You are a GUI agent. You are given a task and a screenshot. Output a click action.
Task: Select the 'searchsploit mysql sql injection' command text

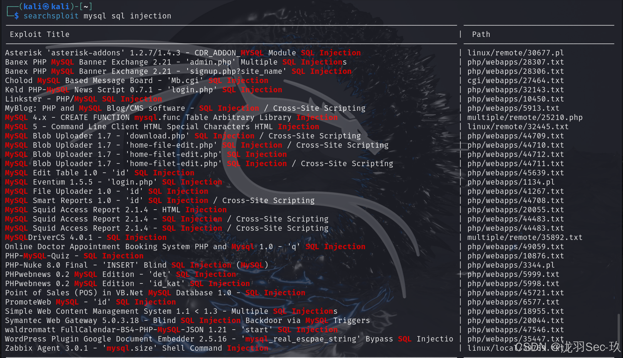[x=97, y=16]
